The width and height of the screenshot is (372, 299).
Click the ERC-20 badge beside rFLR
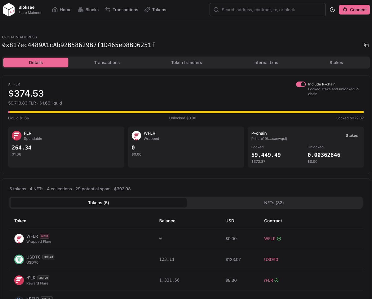[x=43, y=278]
